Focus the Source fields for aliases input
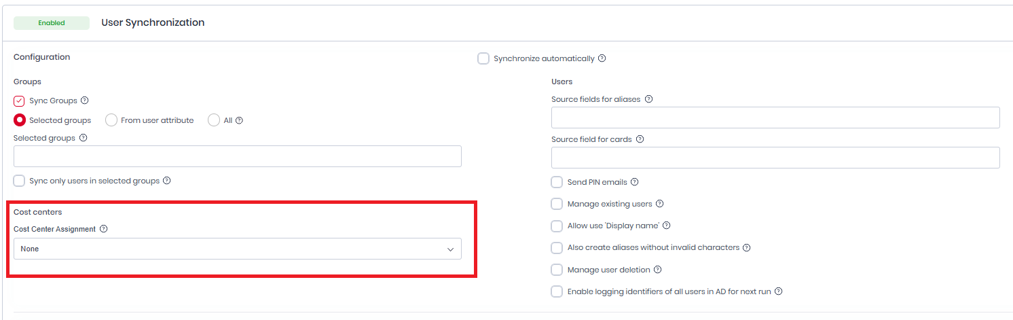The image size is (1013, 320). (x=775, y=118)
